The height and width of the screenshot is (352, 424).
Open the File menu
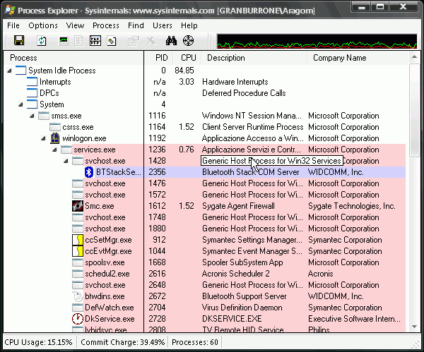pos(13,25)
